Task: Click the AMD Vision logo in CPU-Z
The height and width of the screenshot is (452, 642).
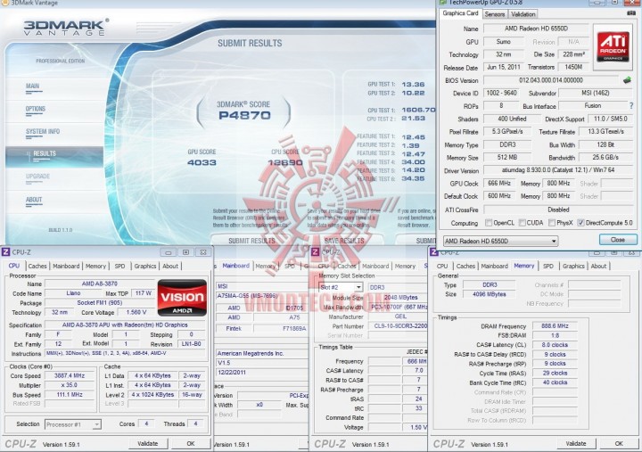Action: coord(182,298)
